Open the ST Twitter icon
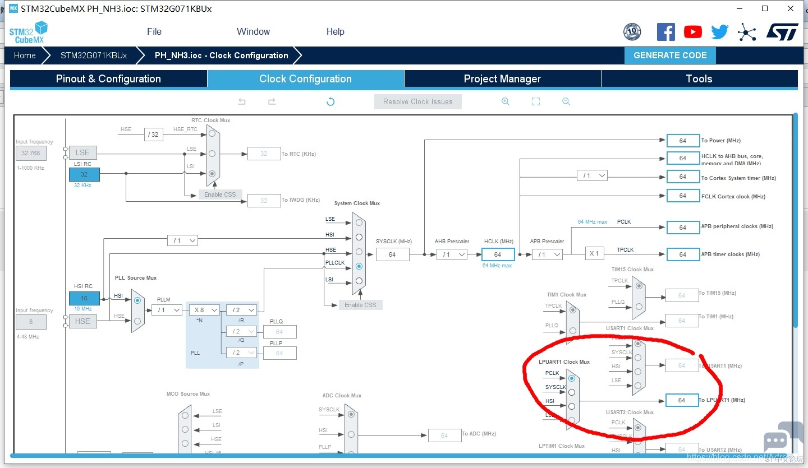Viewport: 808px width, 468px height. tap(720, 32)
